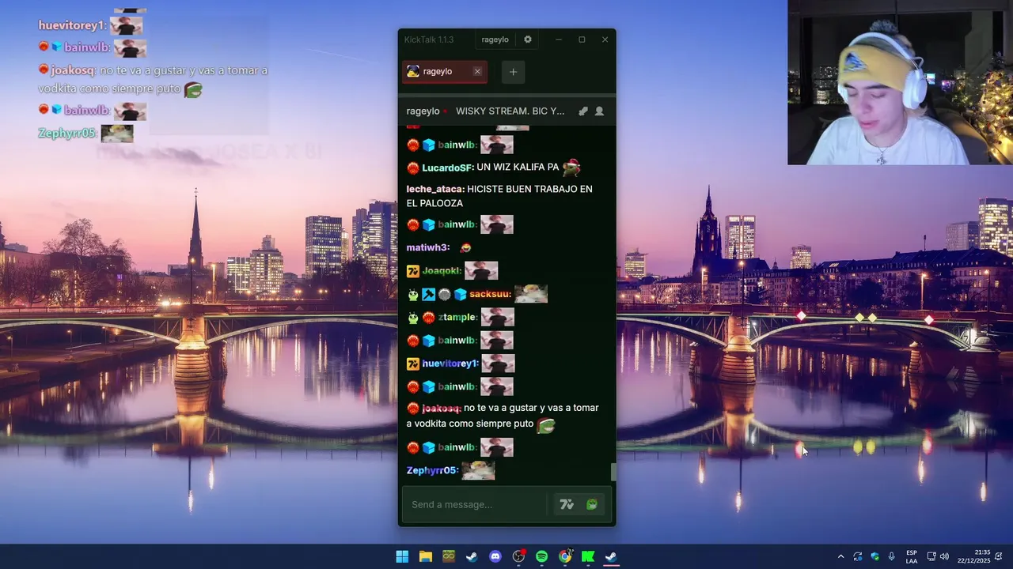The width and height of the screenshot is (1013, 569).
Task: Click sacksuu username in KickTalk chat
Action: tap(490, 294)
